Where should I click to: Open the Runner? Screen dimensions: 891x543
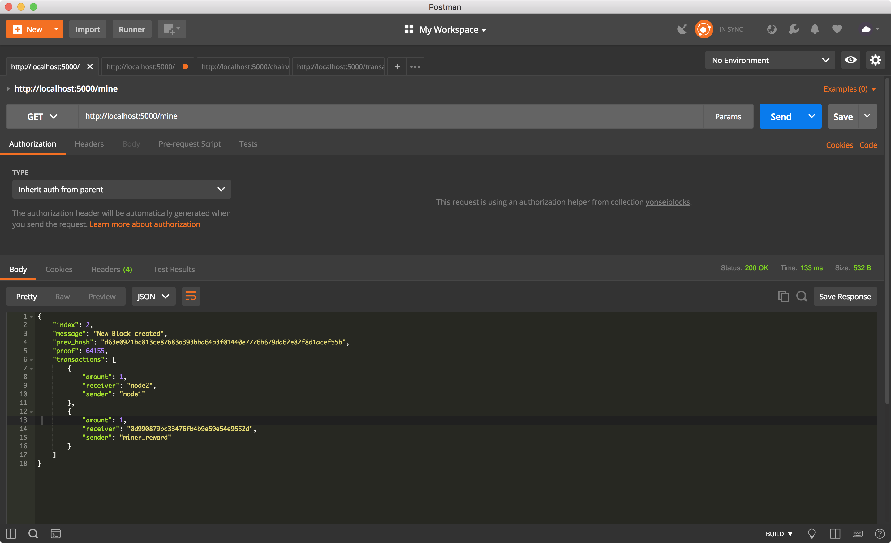131,29
